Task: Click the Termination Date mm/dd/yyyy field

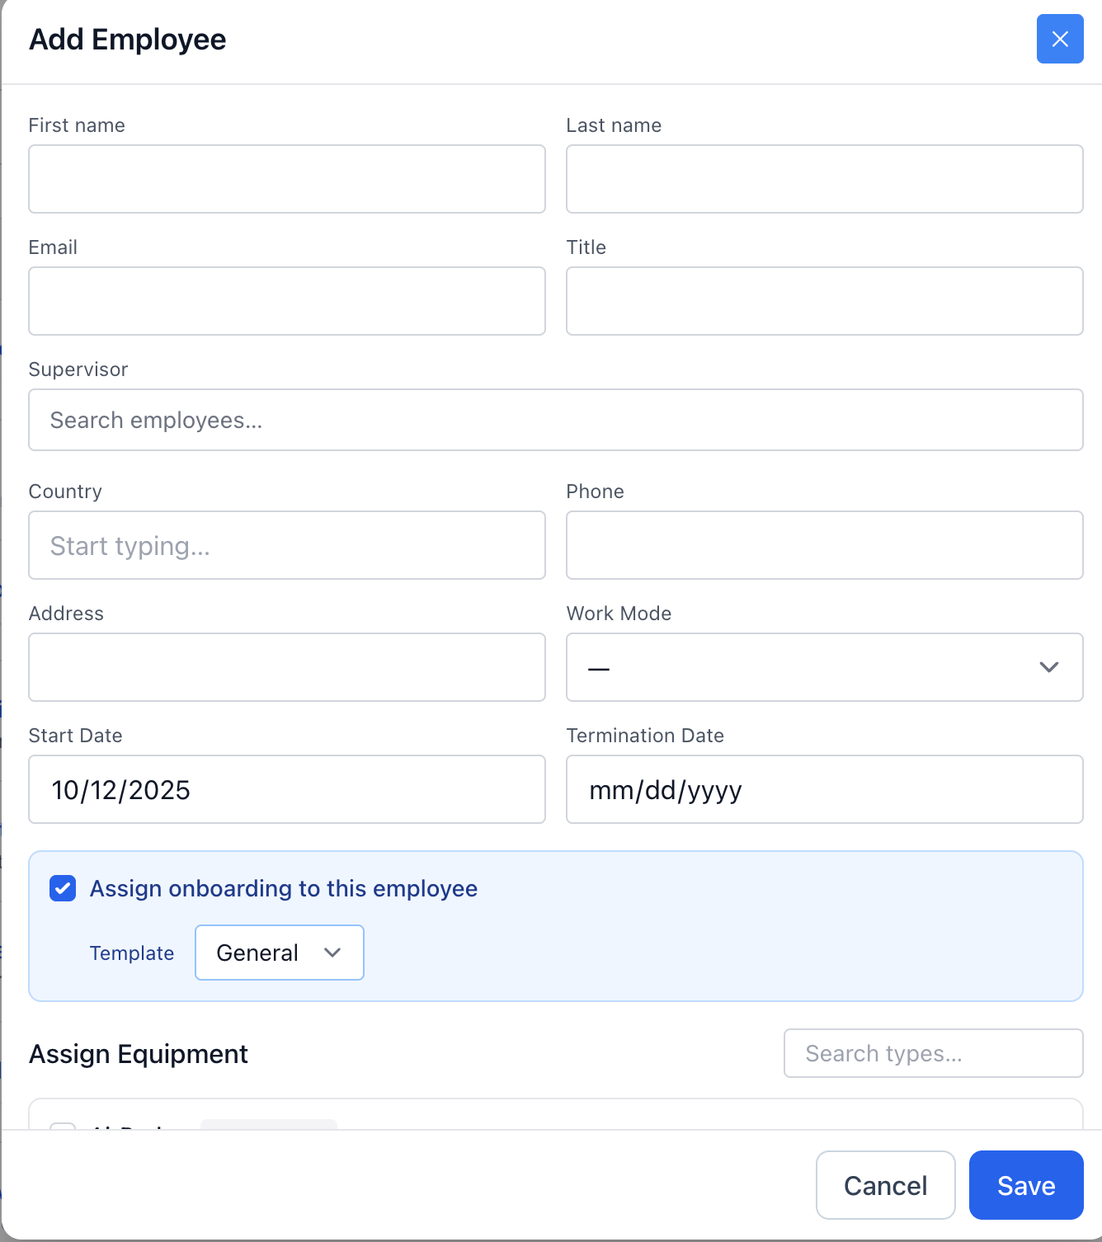Action: click(824, 789)
